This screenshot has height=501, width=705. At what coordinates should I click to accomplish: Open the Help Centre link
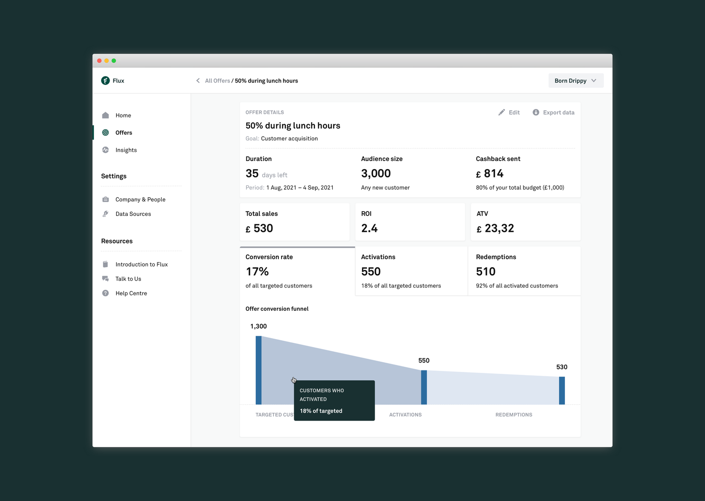coord(131,293)
